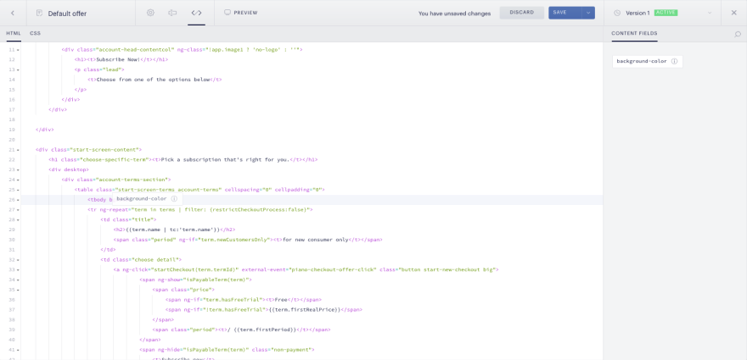Click the ACTIVE status badge

666,13
